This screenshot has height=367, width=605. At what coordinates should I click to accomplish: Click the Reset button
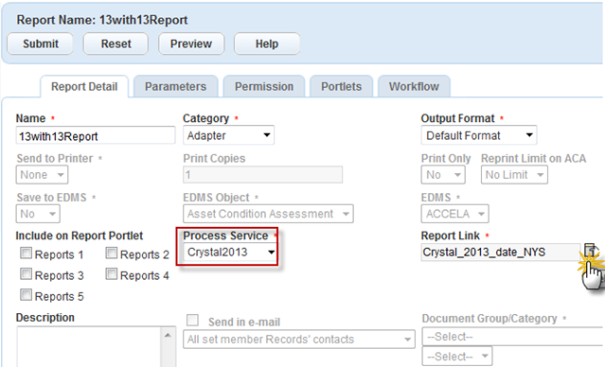click(x=116, y=44)
